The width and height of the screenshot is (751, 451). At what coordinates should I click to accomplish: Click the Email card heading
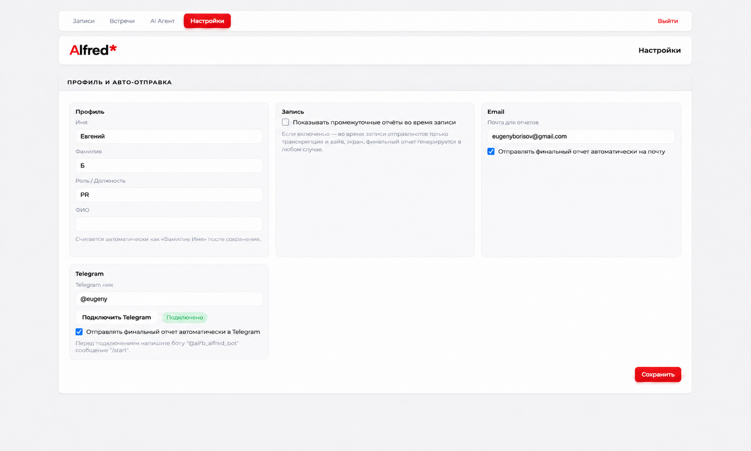pyautogui.click(x=496, y=112)
